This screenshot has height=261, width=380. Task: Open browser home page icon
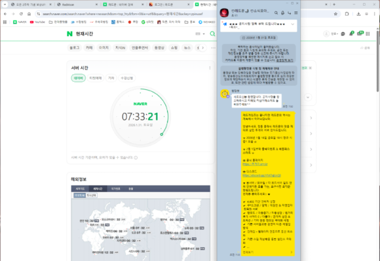coord(29,14)
